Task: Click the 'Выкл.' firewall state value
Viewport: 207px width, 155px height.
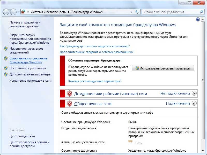Action: tap(132, 122)
